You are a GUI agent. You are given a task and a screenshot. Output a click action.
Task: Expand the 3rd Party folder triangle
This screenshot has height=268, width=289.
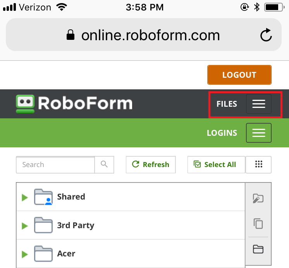pos(25,226)
